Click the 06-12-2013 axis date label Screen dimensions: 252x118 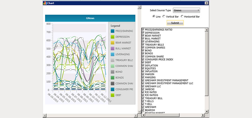click(x=106, y=98)
